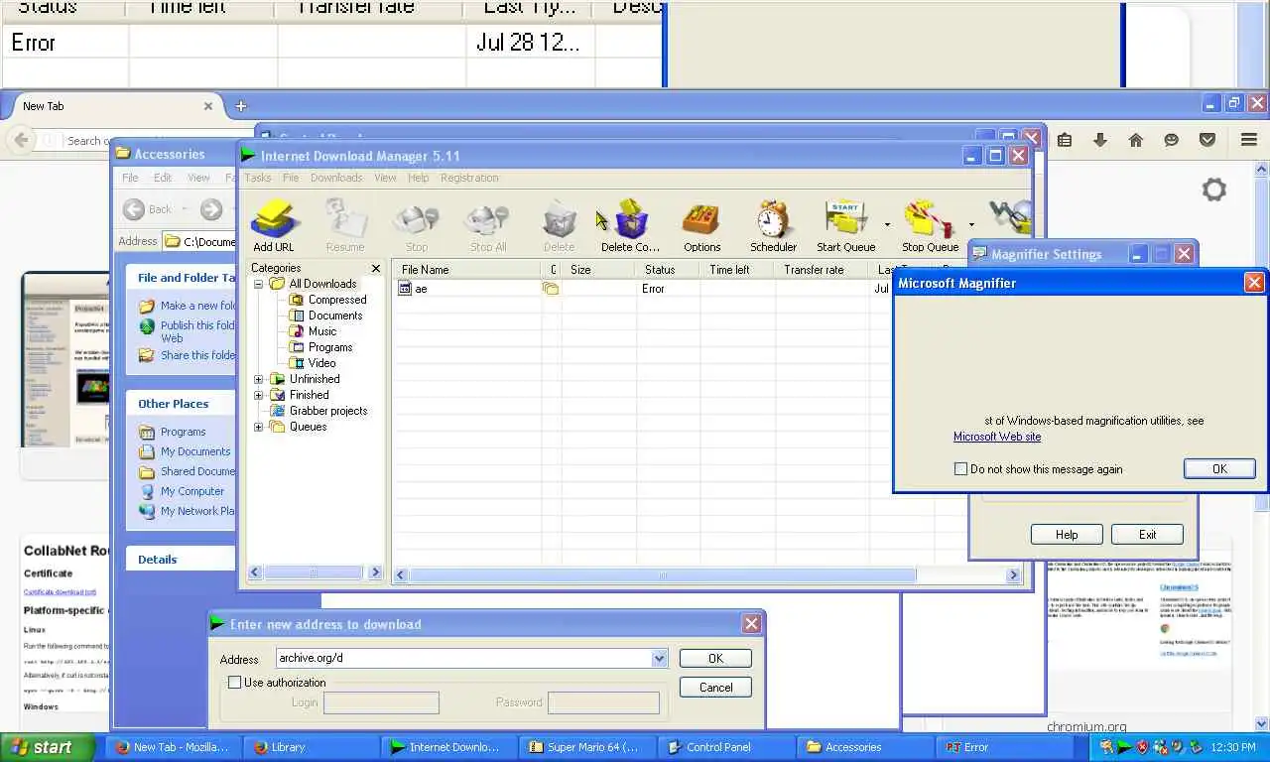
Task: Switch to Control Panel taskbar item
Action: (724, 747)
